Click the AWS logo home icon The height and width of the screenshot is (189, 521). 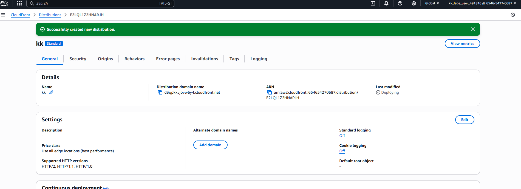(x=4, y=3)
